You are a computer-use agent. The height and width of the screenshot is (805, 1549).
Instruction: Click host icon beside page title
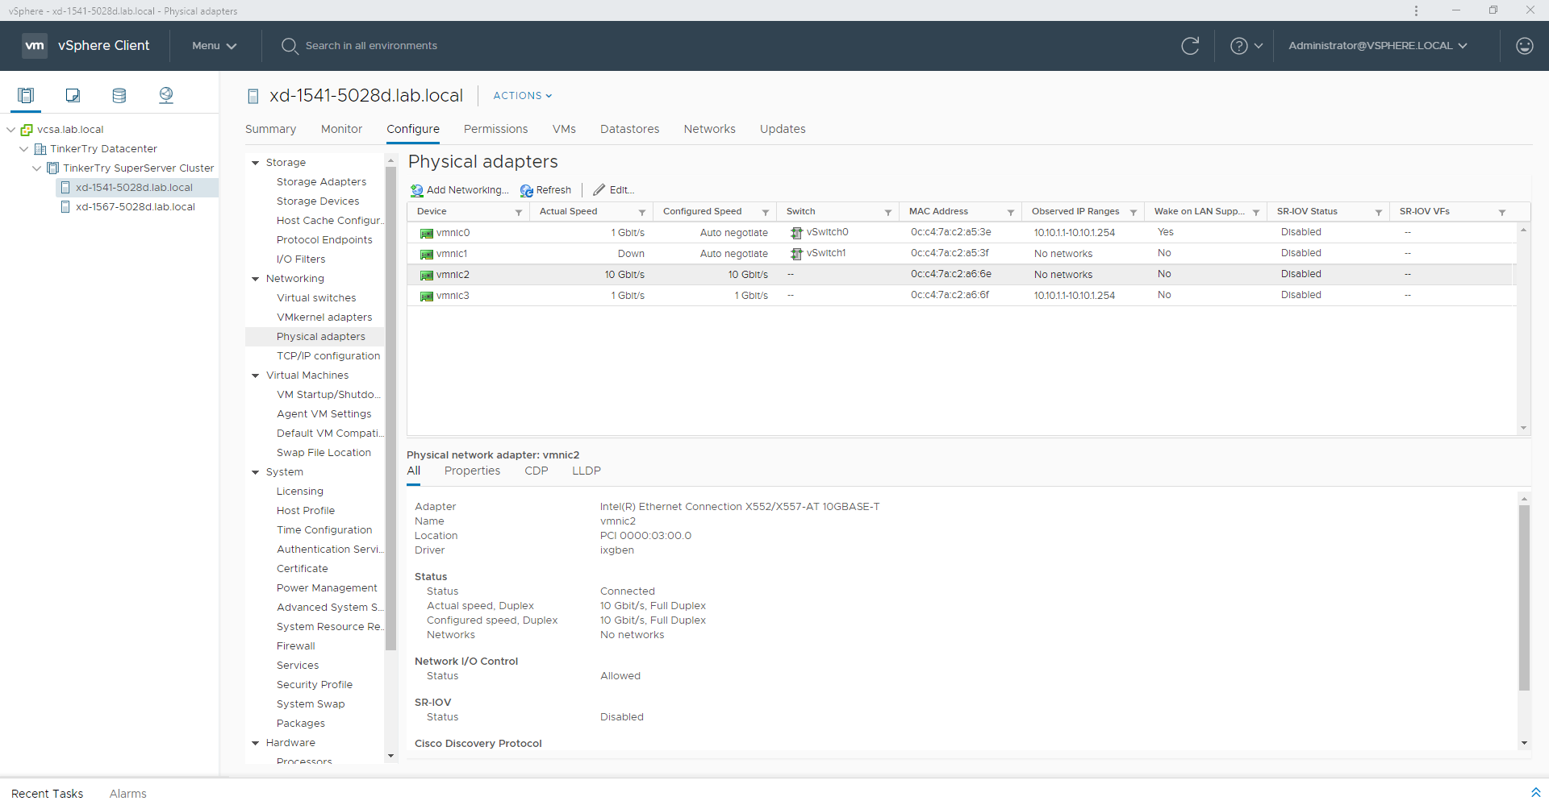point(253,97)
